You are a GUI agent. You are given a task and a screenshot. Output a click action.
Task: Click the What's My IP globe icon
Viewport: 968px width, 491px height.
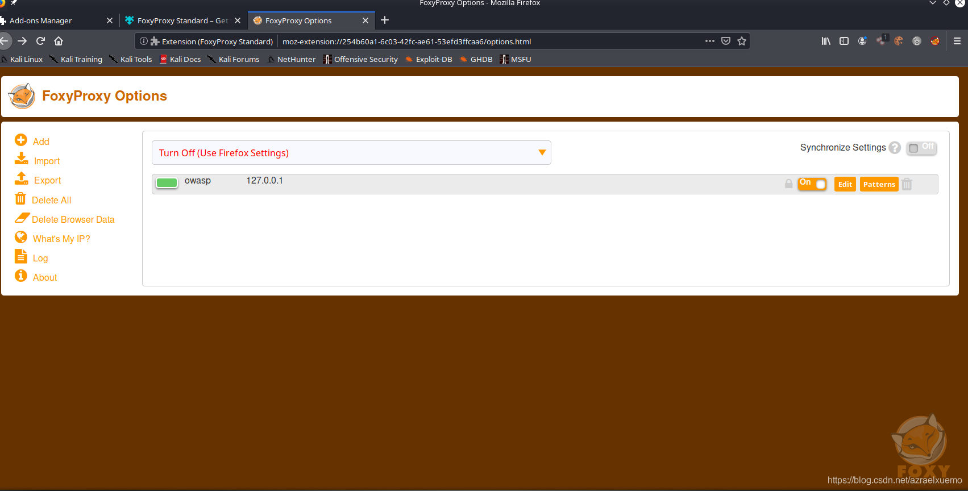click(x=21, y=236)
